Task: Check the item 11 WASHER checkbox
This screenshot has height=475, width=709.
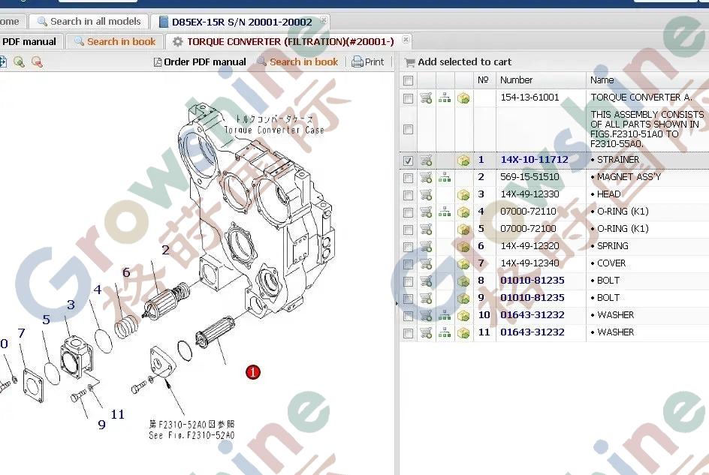Action: click(x=408, y=333)
